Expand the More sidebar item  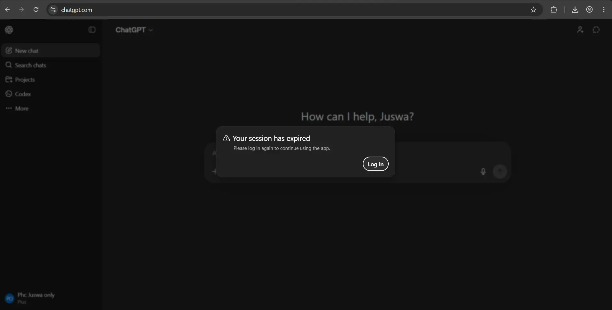[51, 108]
